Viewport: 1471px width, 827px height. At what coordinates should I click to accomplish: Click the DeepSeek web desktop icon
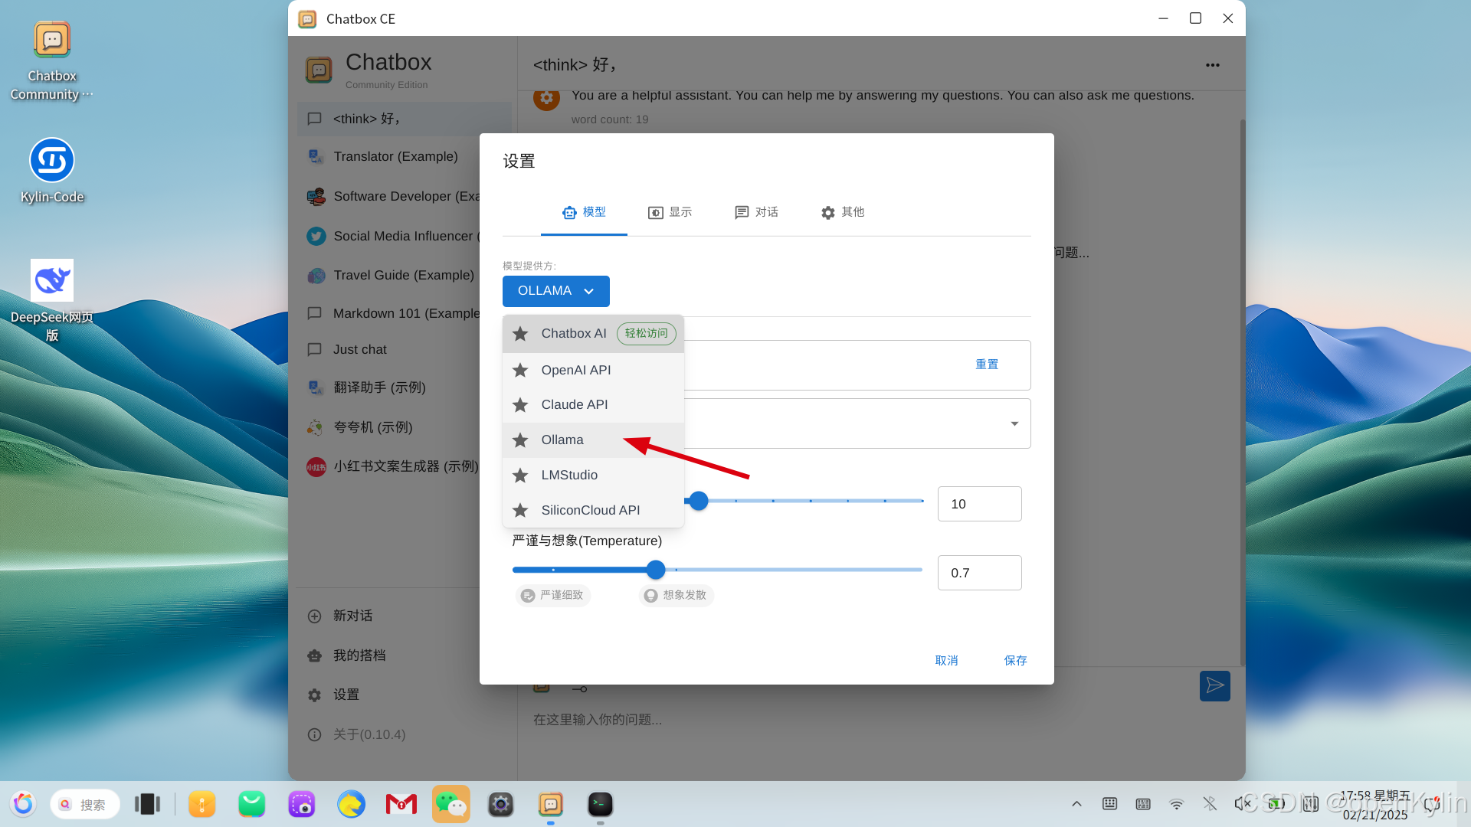tap(52, 281)
